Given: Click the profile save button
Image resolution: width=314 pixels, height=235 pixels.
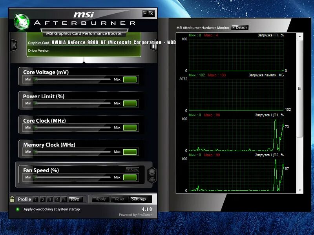Looking at the screenshot, I should tap(75, 199).
